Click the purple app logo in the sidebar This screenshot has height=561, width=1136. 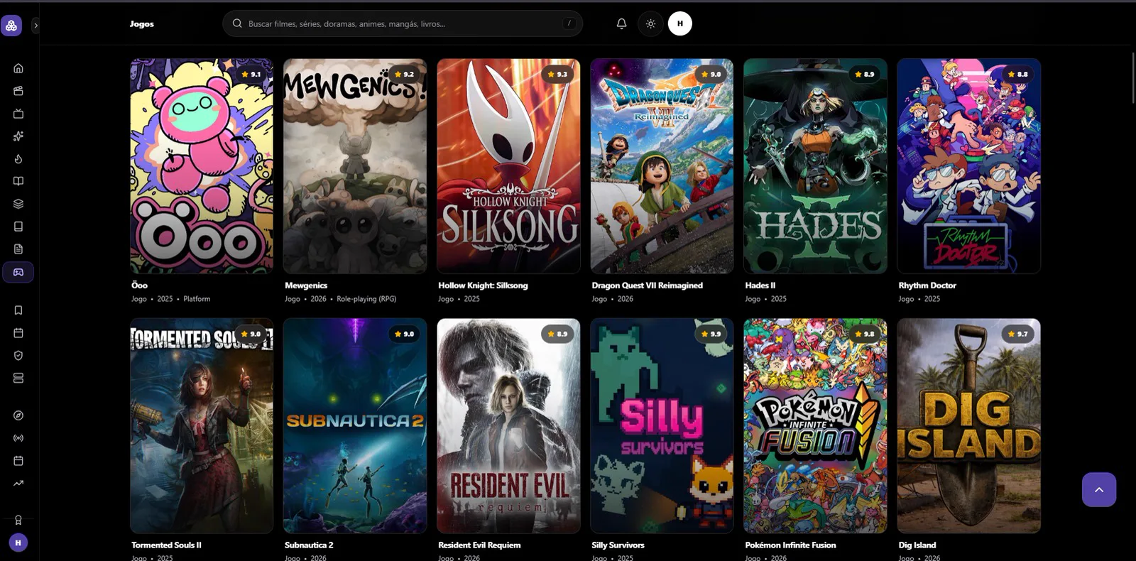(x=11, y=26)
